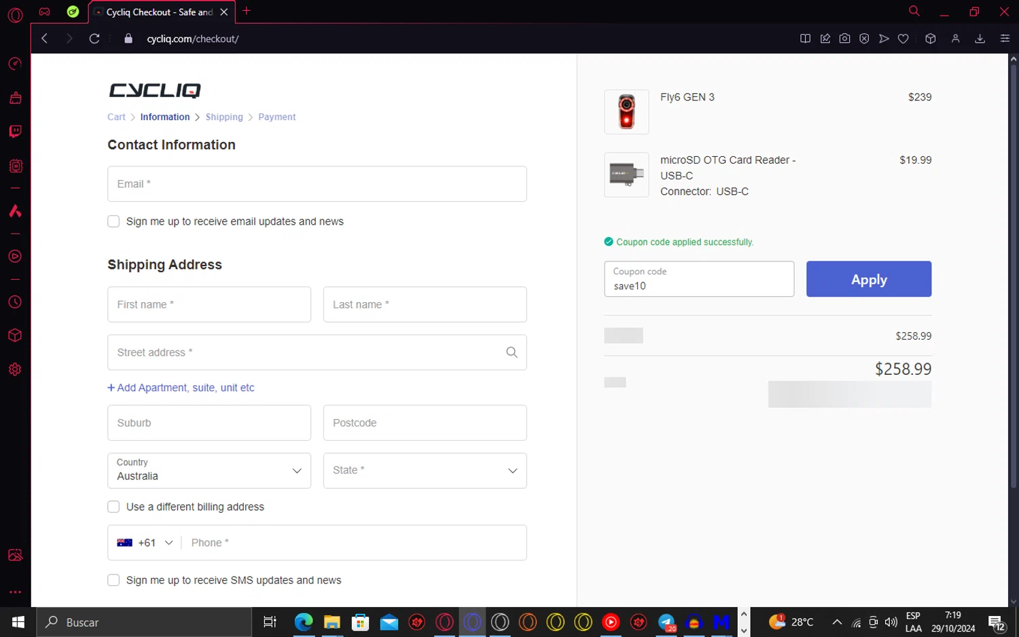Focus the Street address field
This screenshot has height=637, width=1019.
click(x=317, y=352)
